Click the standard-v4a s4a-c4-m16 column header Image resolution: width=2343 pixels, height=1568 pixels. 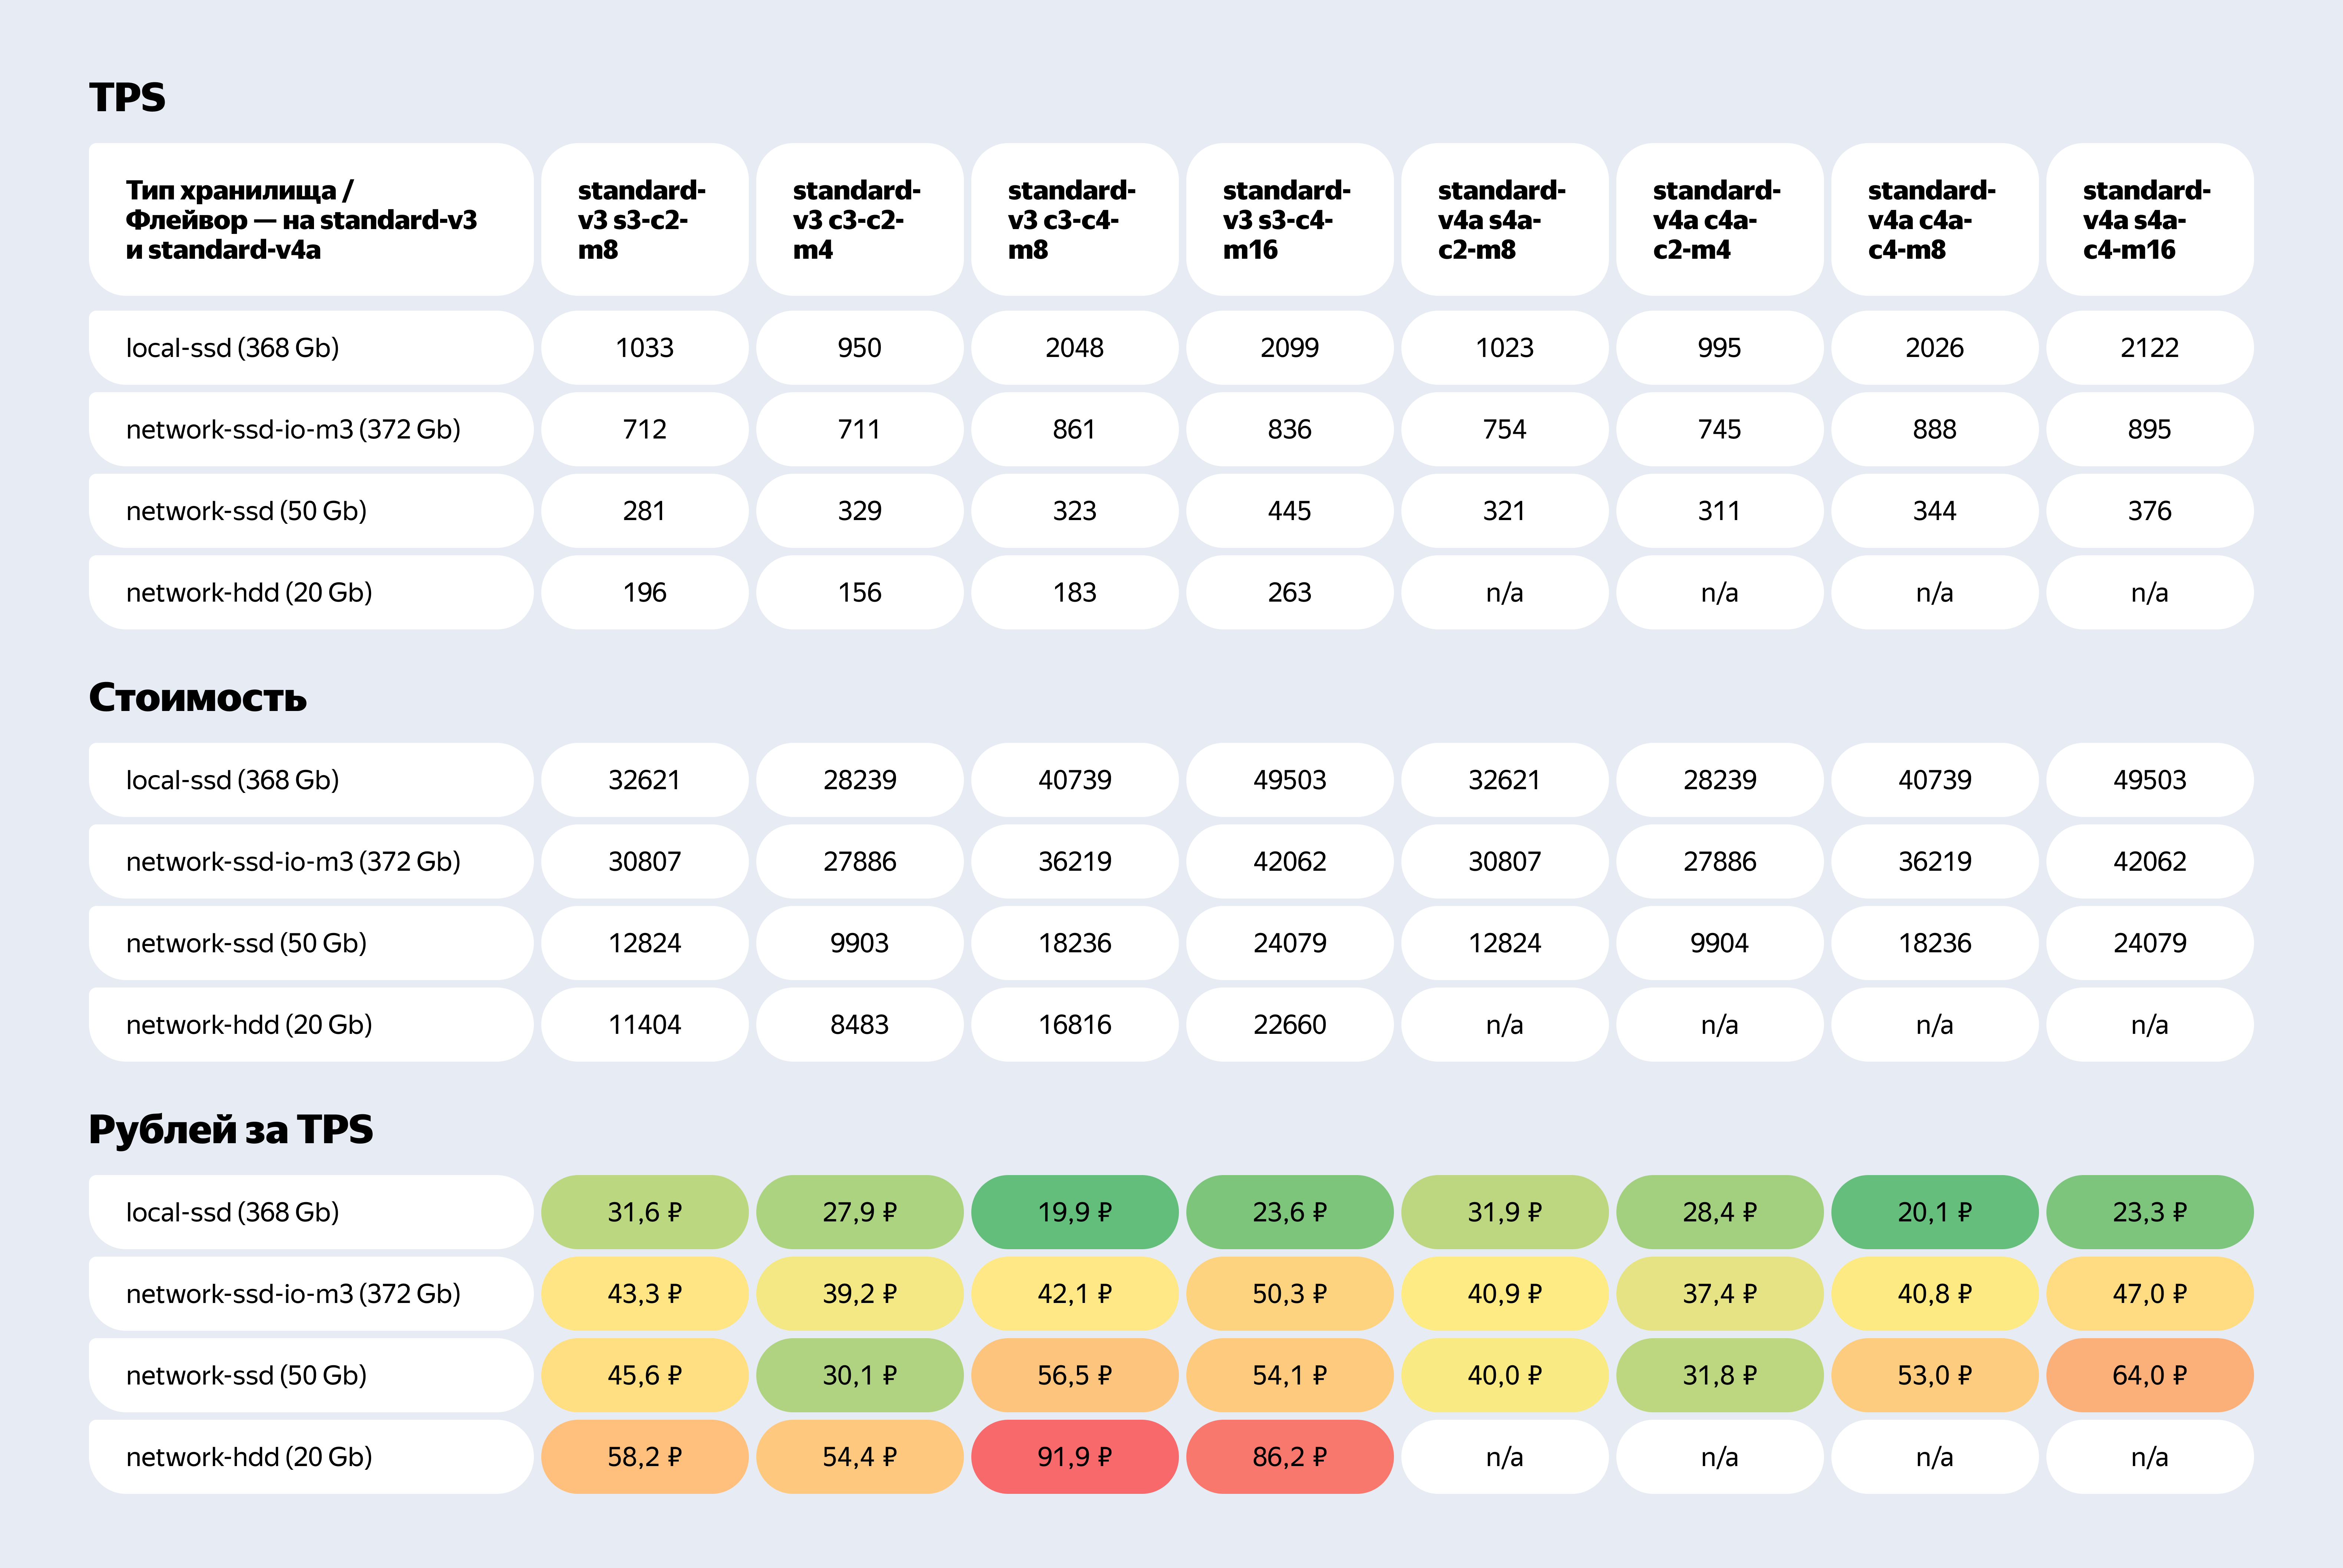click(2149, 219)
